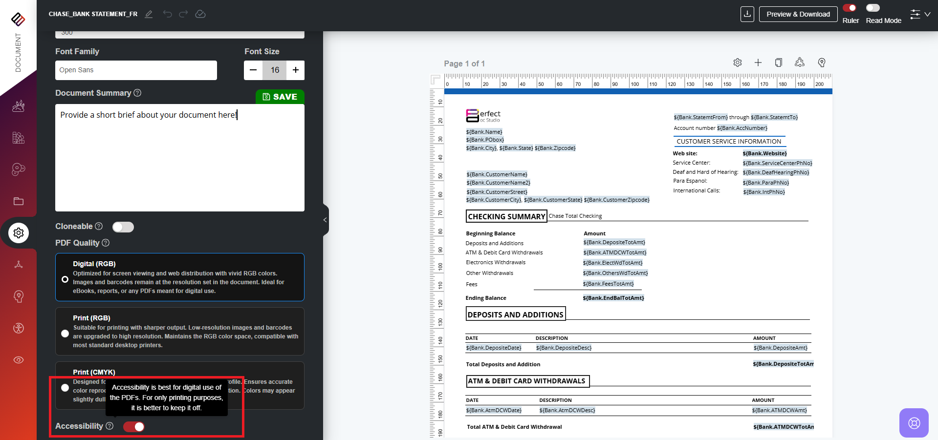The image size is (938, 440).
Task: Click the cloud save status icon
Action: point(200,14)
